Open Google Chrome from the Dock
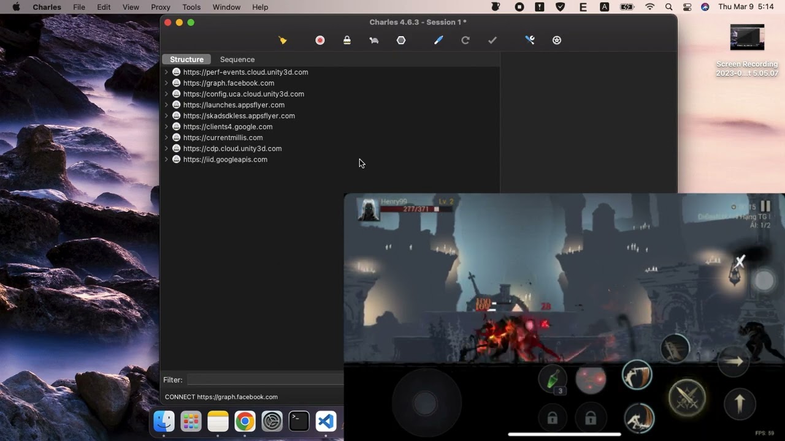The height and width of the screenshot is (441, 785). tap(245, 421)
